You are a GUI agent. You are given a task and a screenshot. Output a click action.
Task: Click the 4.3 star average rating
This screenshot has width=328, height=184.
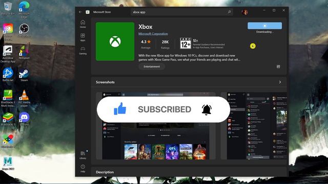click(146, 44)
